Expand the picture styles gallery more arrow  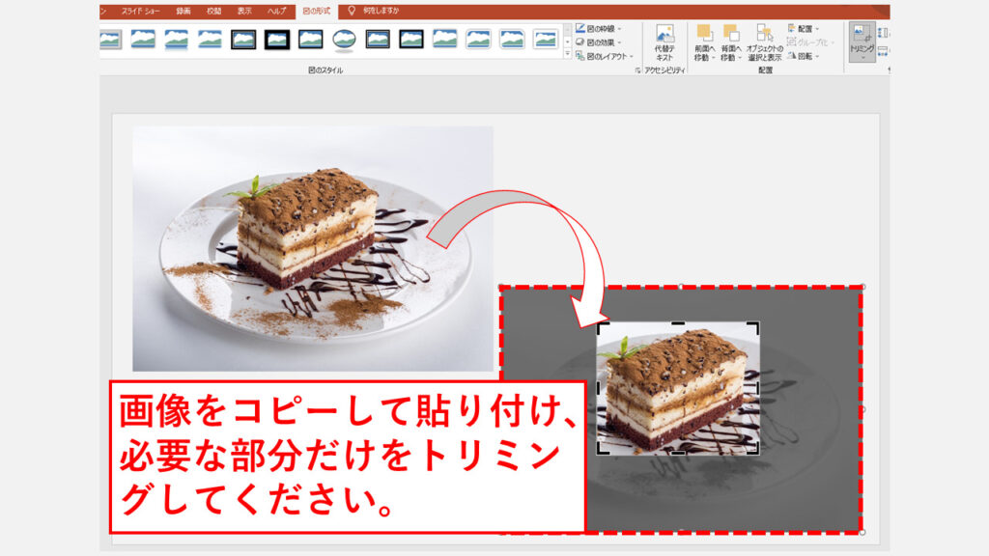point(567,55)
